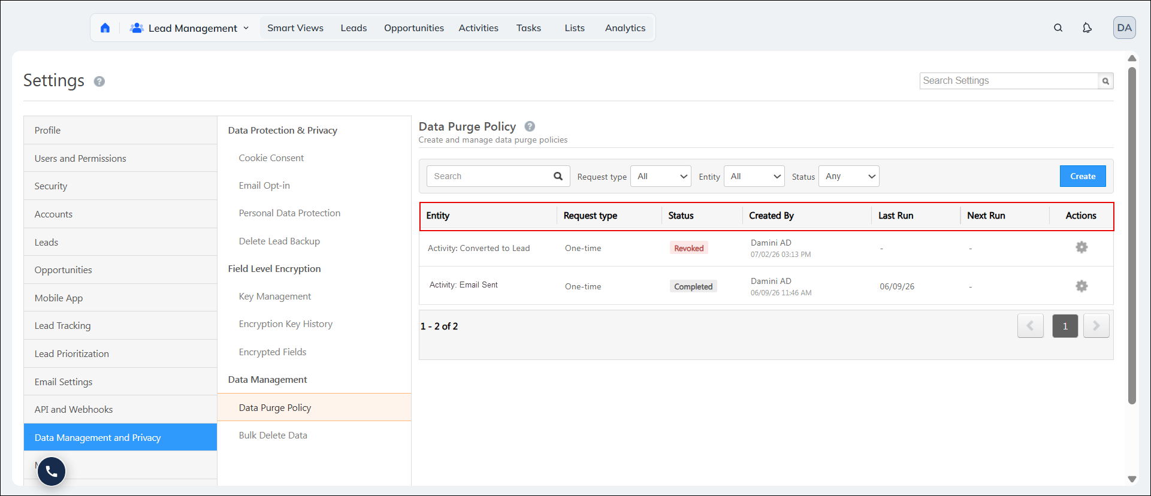Click the policy search magnifier icon
This screenshot has width=1151, height=496.
tap(558, 176)
